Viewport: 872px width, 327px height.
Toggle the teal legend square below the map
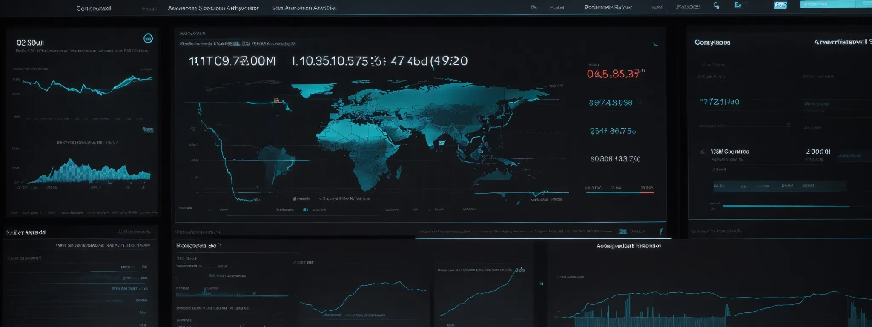click(305, 209)
